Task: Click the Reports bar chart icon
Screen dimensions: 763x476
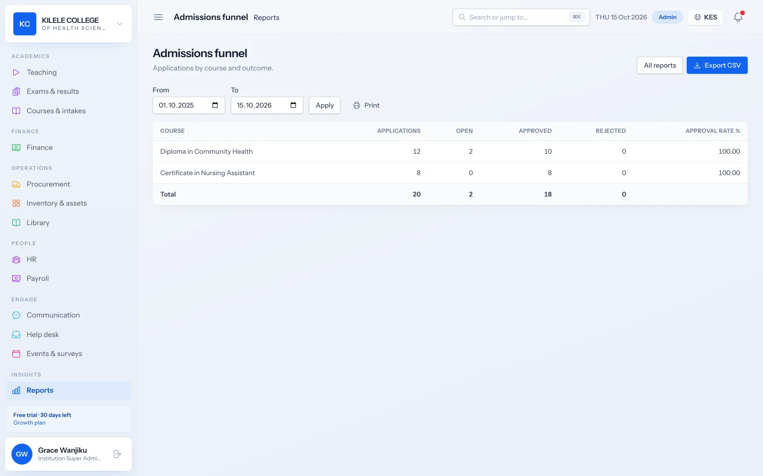Action: coord(16,390)
